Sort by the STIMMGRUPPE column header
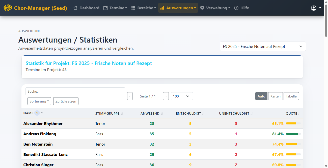 pyautogui.click(x=107, y=114)
